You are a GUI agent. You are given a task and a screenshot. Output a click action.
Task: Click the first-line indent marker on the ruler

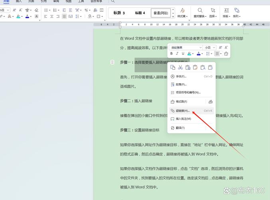(120, 23)
